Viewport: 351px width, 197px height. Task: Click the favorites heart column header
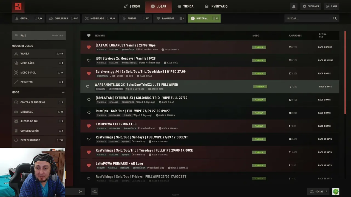pyautogui.click(x=89, y=36)
